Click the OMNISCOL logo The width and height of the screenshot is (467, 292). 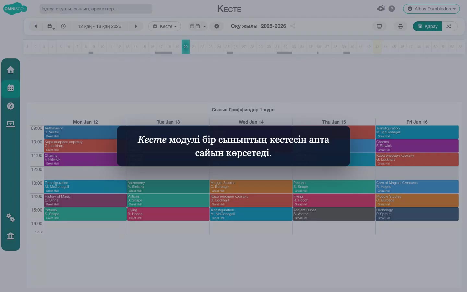point(15,9)
